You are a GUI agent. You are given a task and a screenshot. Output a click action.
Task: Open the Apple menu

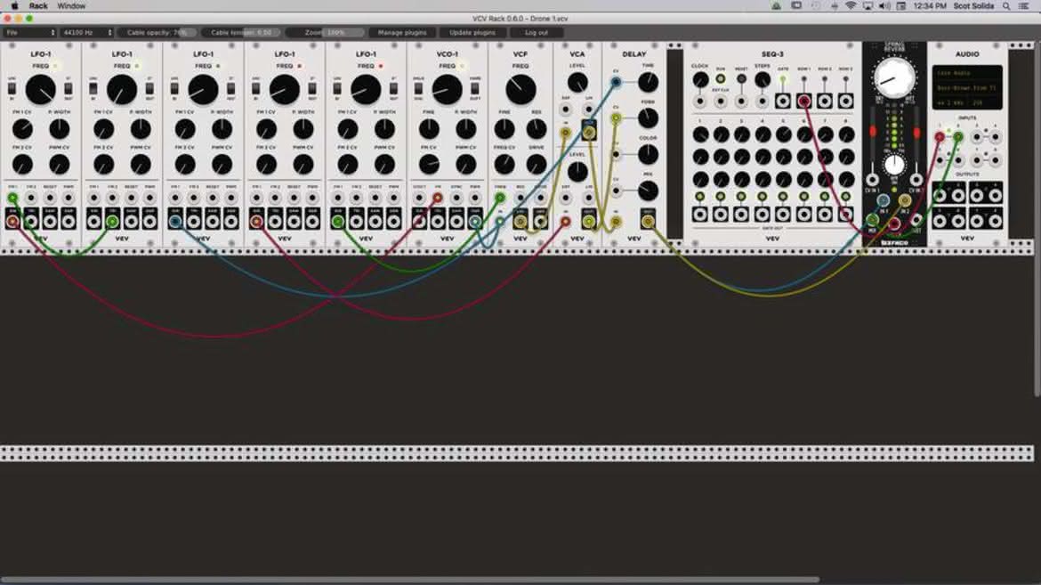[x=14, y=6]
